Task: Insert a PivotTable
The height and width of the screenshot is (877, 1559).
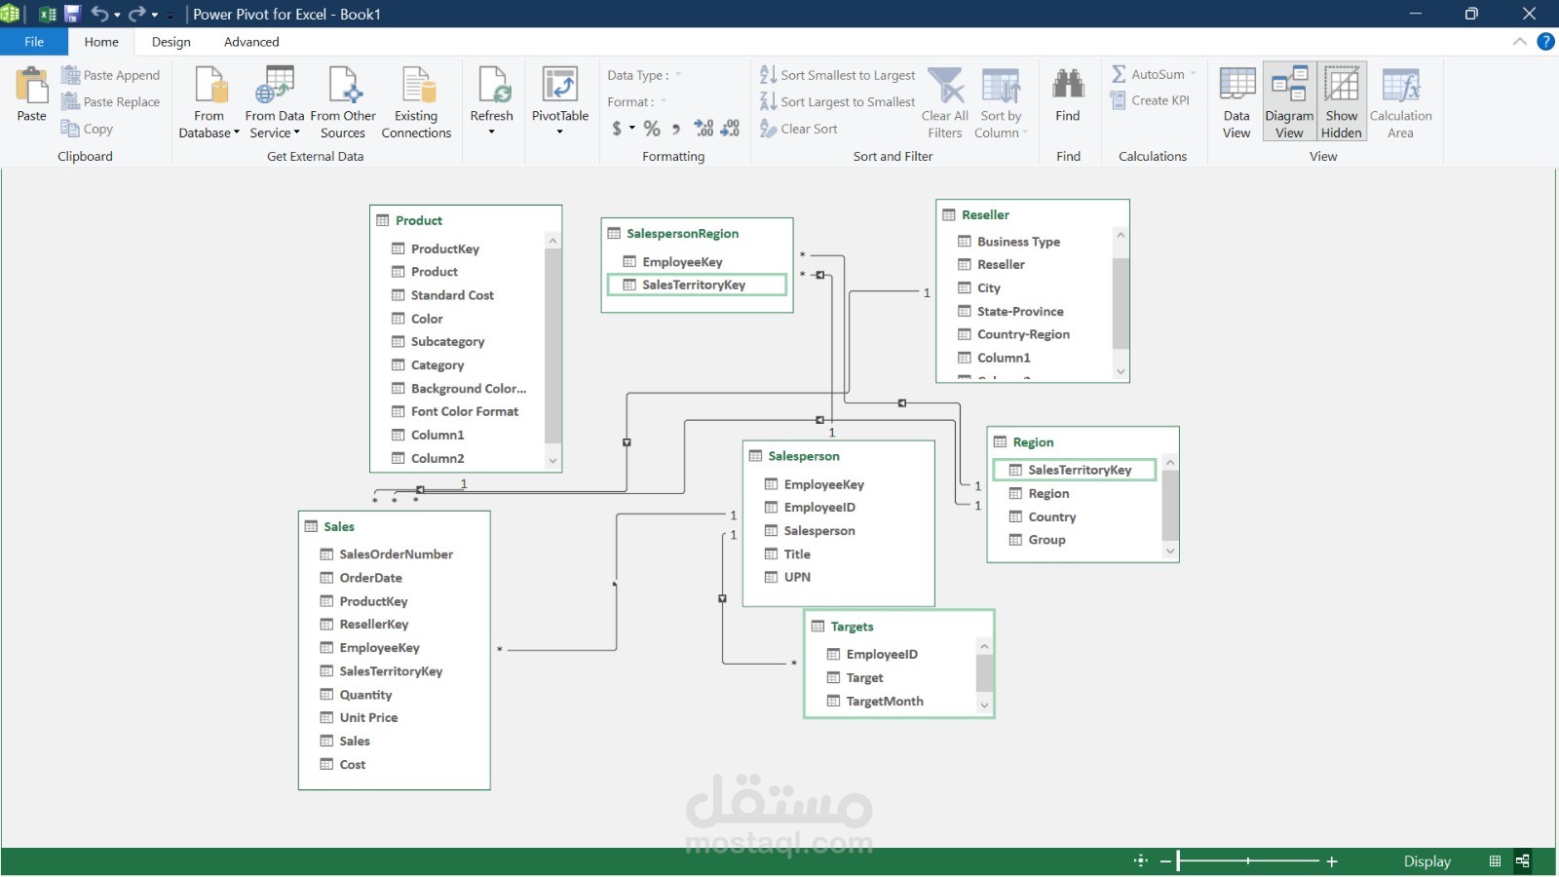Action: click(x=560, y=93)
